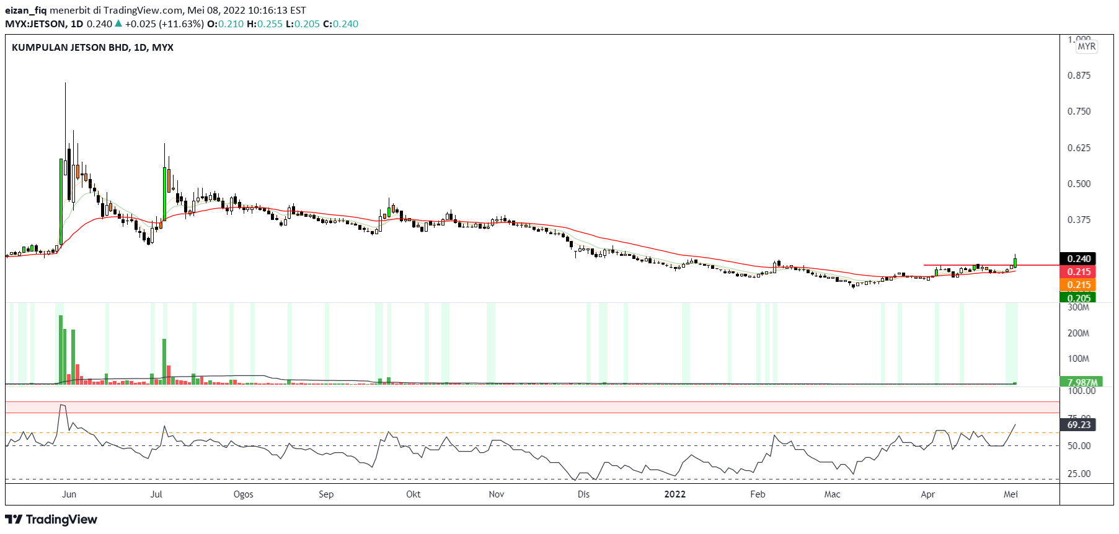
Task: Click the orange 0.215 price tag
Action: pyautogui.click(x=1079, y=285)
